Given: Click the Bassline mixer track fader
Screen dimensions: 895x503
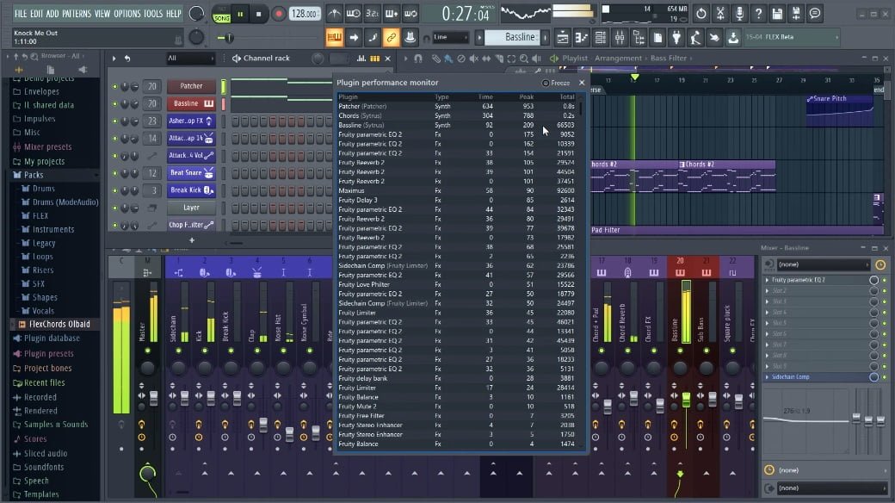Looking at the screenshot, I should (x=686, y=400).
